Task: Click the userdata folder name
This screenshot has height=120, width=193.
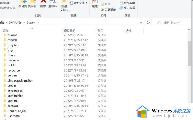Action: (14, 116)
